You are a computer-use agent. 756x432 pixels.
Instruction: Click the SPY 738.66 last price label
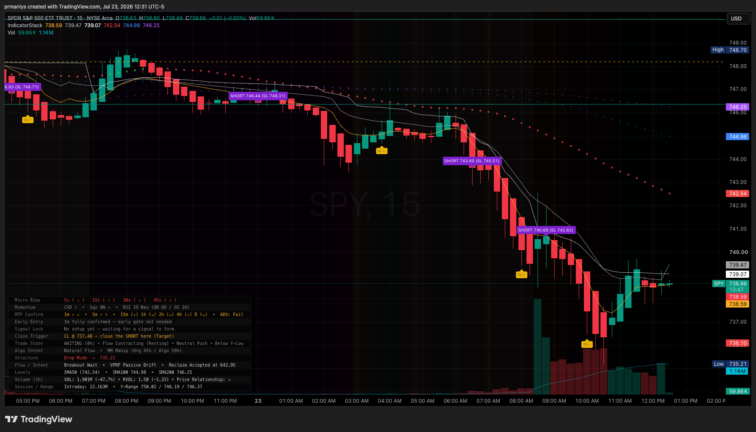[731, 284]
